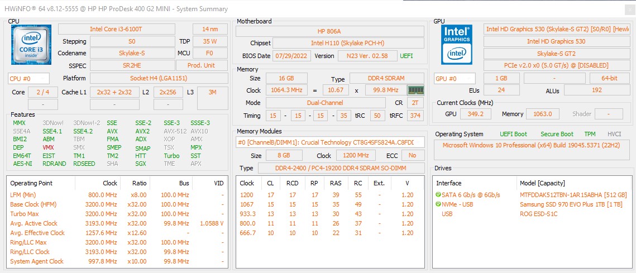Image resolution: width=636 pixels, height=273 pixels.
Task: Click the 2x256 L2 cache field
Action: (168, 92)
